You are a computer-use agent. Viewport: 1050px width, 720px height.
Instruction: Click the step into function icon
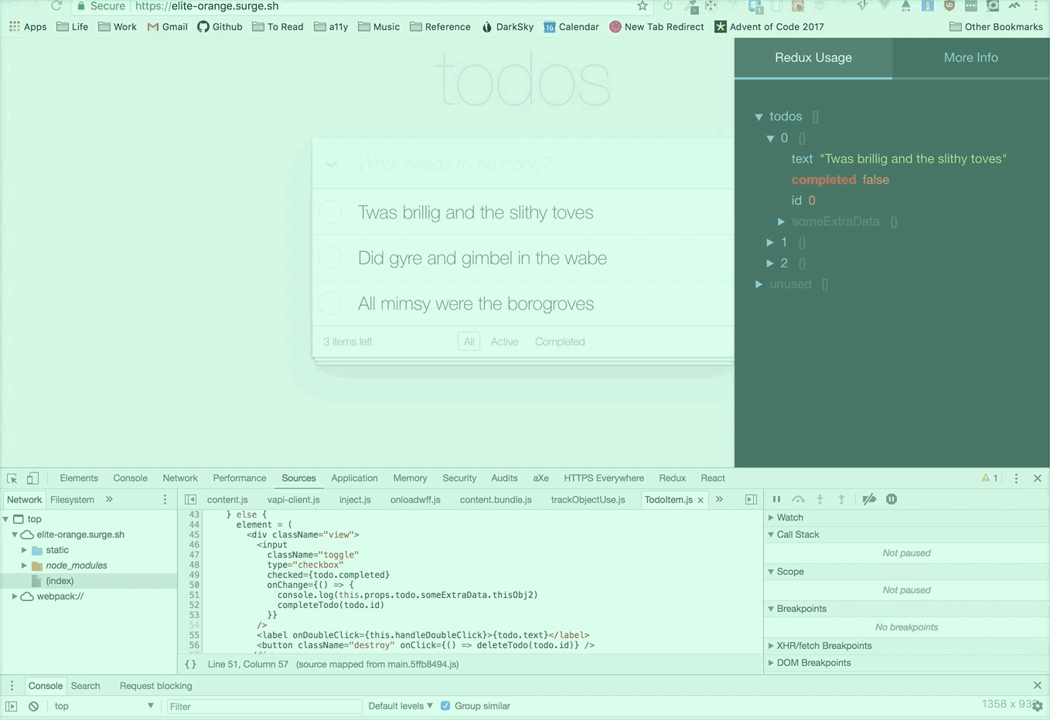[820, 499]
